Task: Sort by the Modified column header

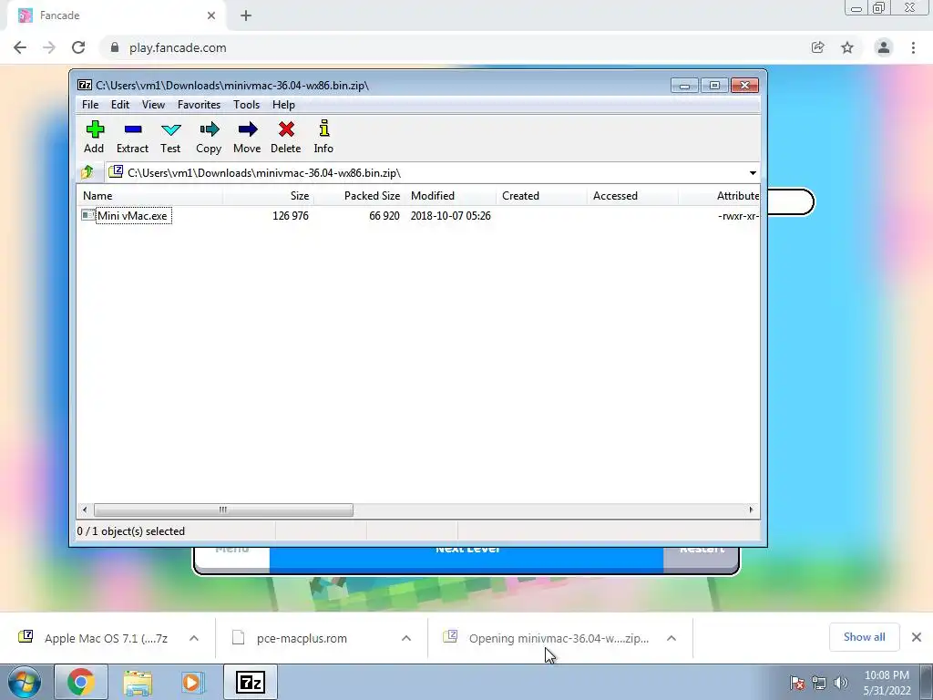Action: tap(450, 196)
